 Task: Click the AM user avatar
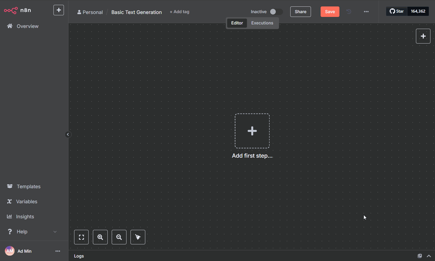coord(10,251)
